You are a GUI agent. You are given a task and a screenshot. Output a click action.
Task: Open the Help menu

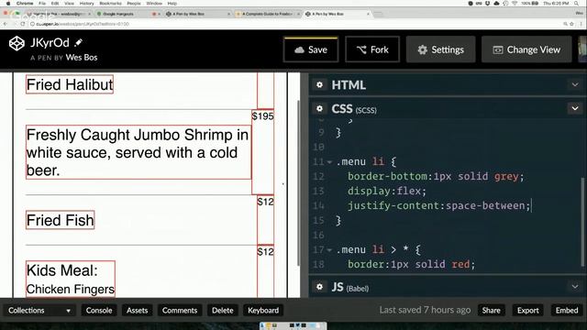pos(172,3)
